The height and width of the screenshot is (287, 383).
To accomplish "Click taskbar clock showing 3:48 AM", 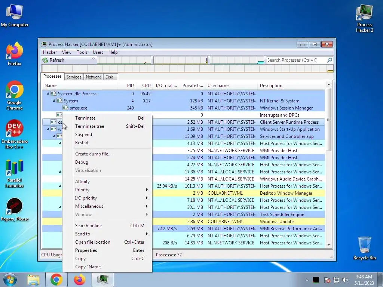I will pyautogui.click(x=364, y=280).
